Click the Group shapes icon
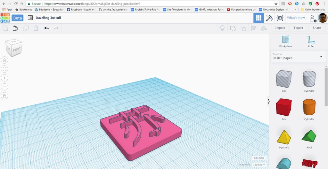 (233, 28)
